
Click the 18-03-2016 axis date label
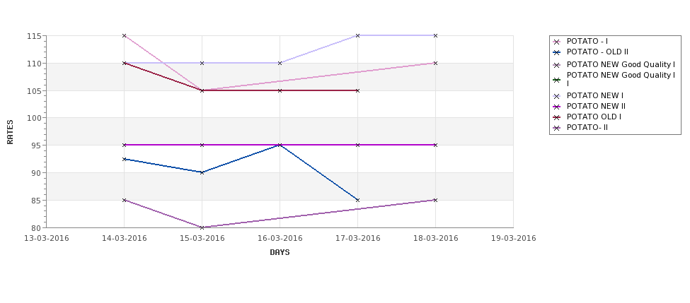436,239
